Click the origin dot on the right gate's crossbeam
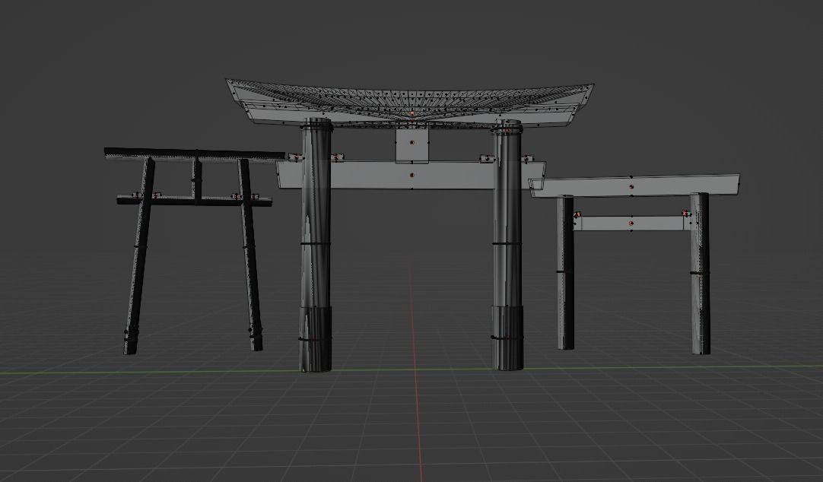823x482 pixels. 631,224
